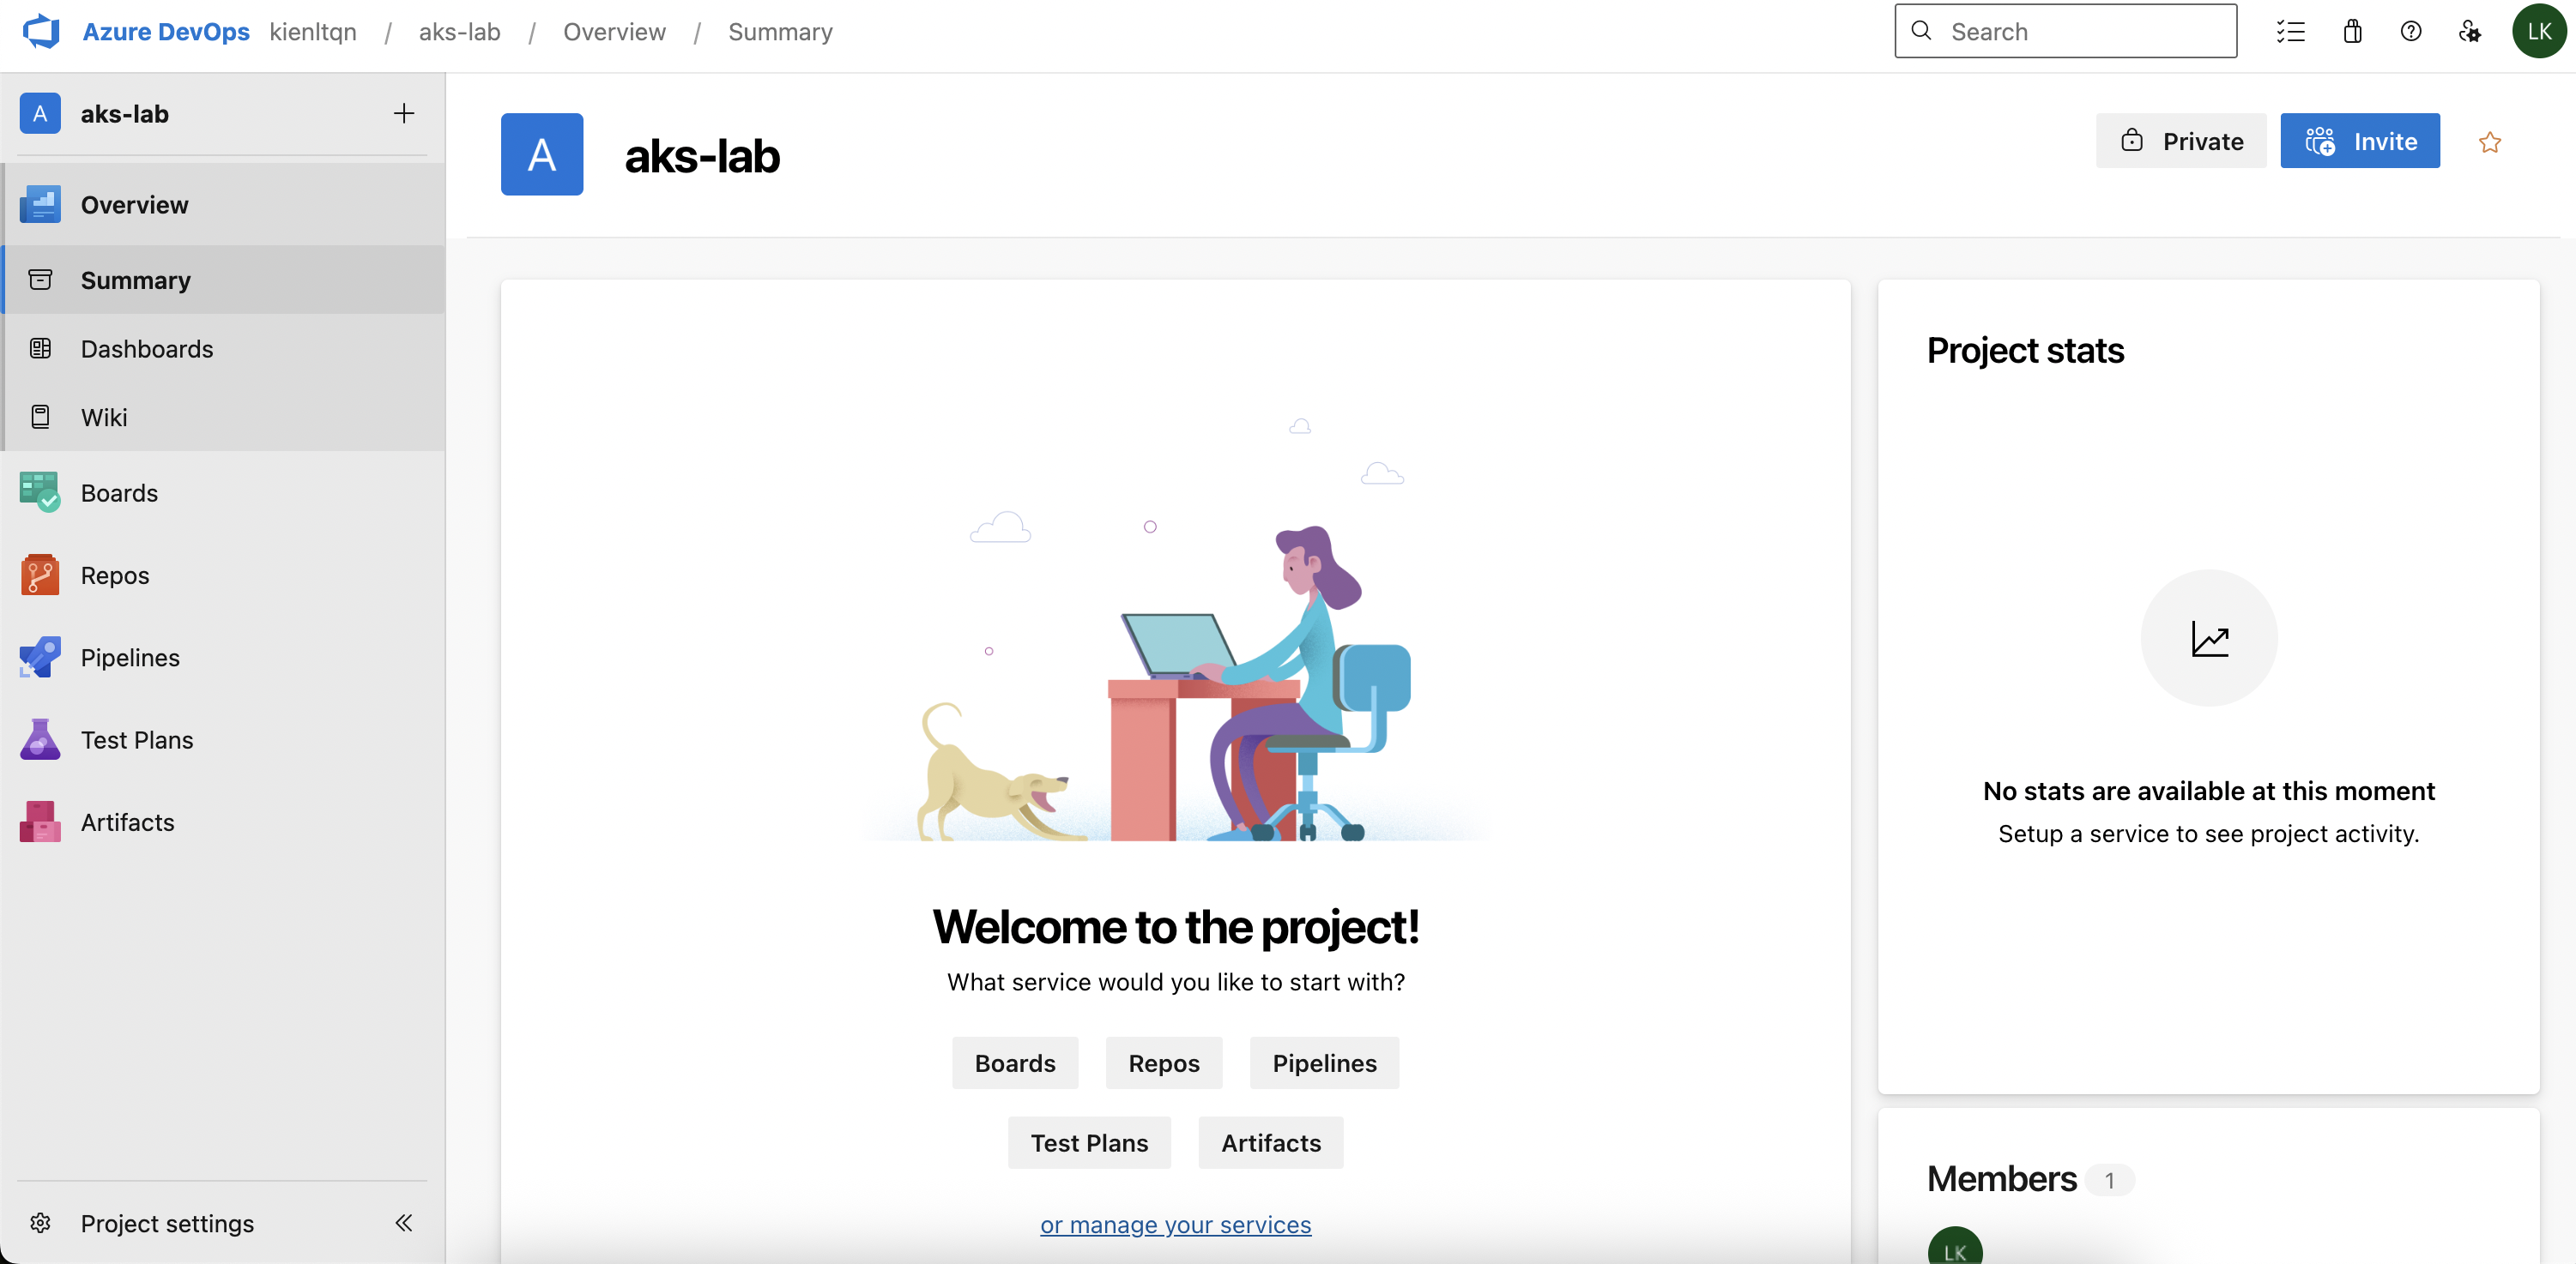Open Project settings at the sidebar bottom
This screenshot has width=2576, height=1264.
(x=168, y=1223)
